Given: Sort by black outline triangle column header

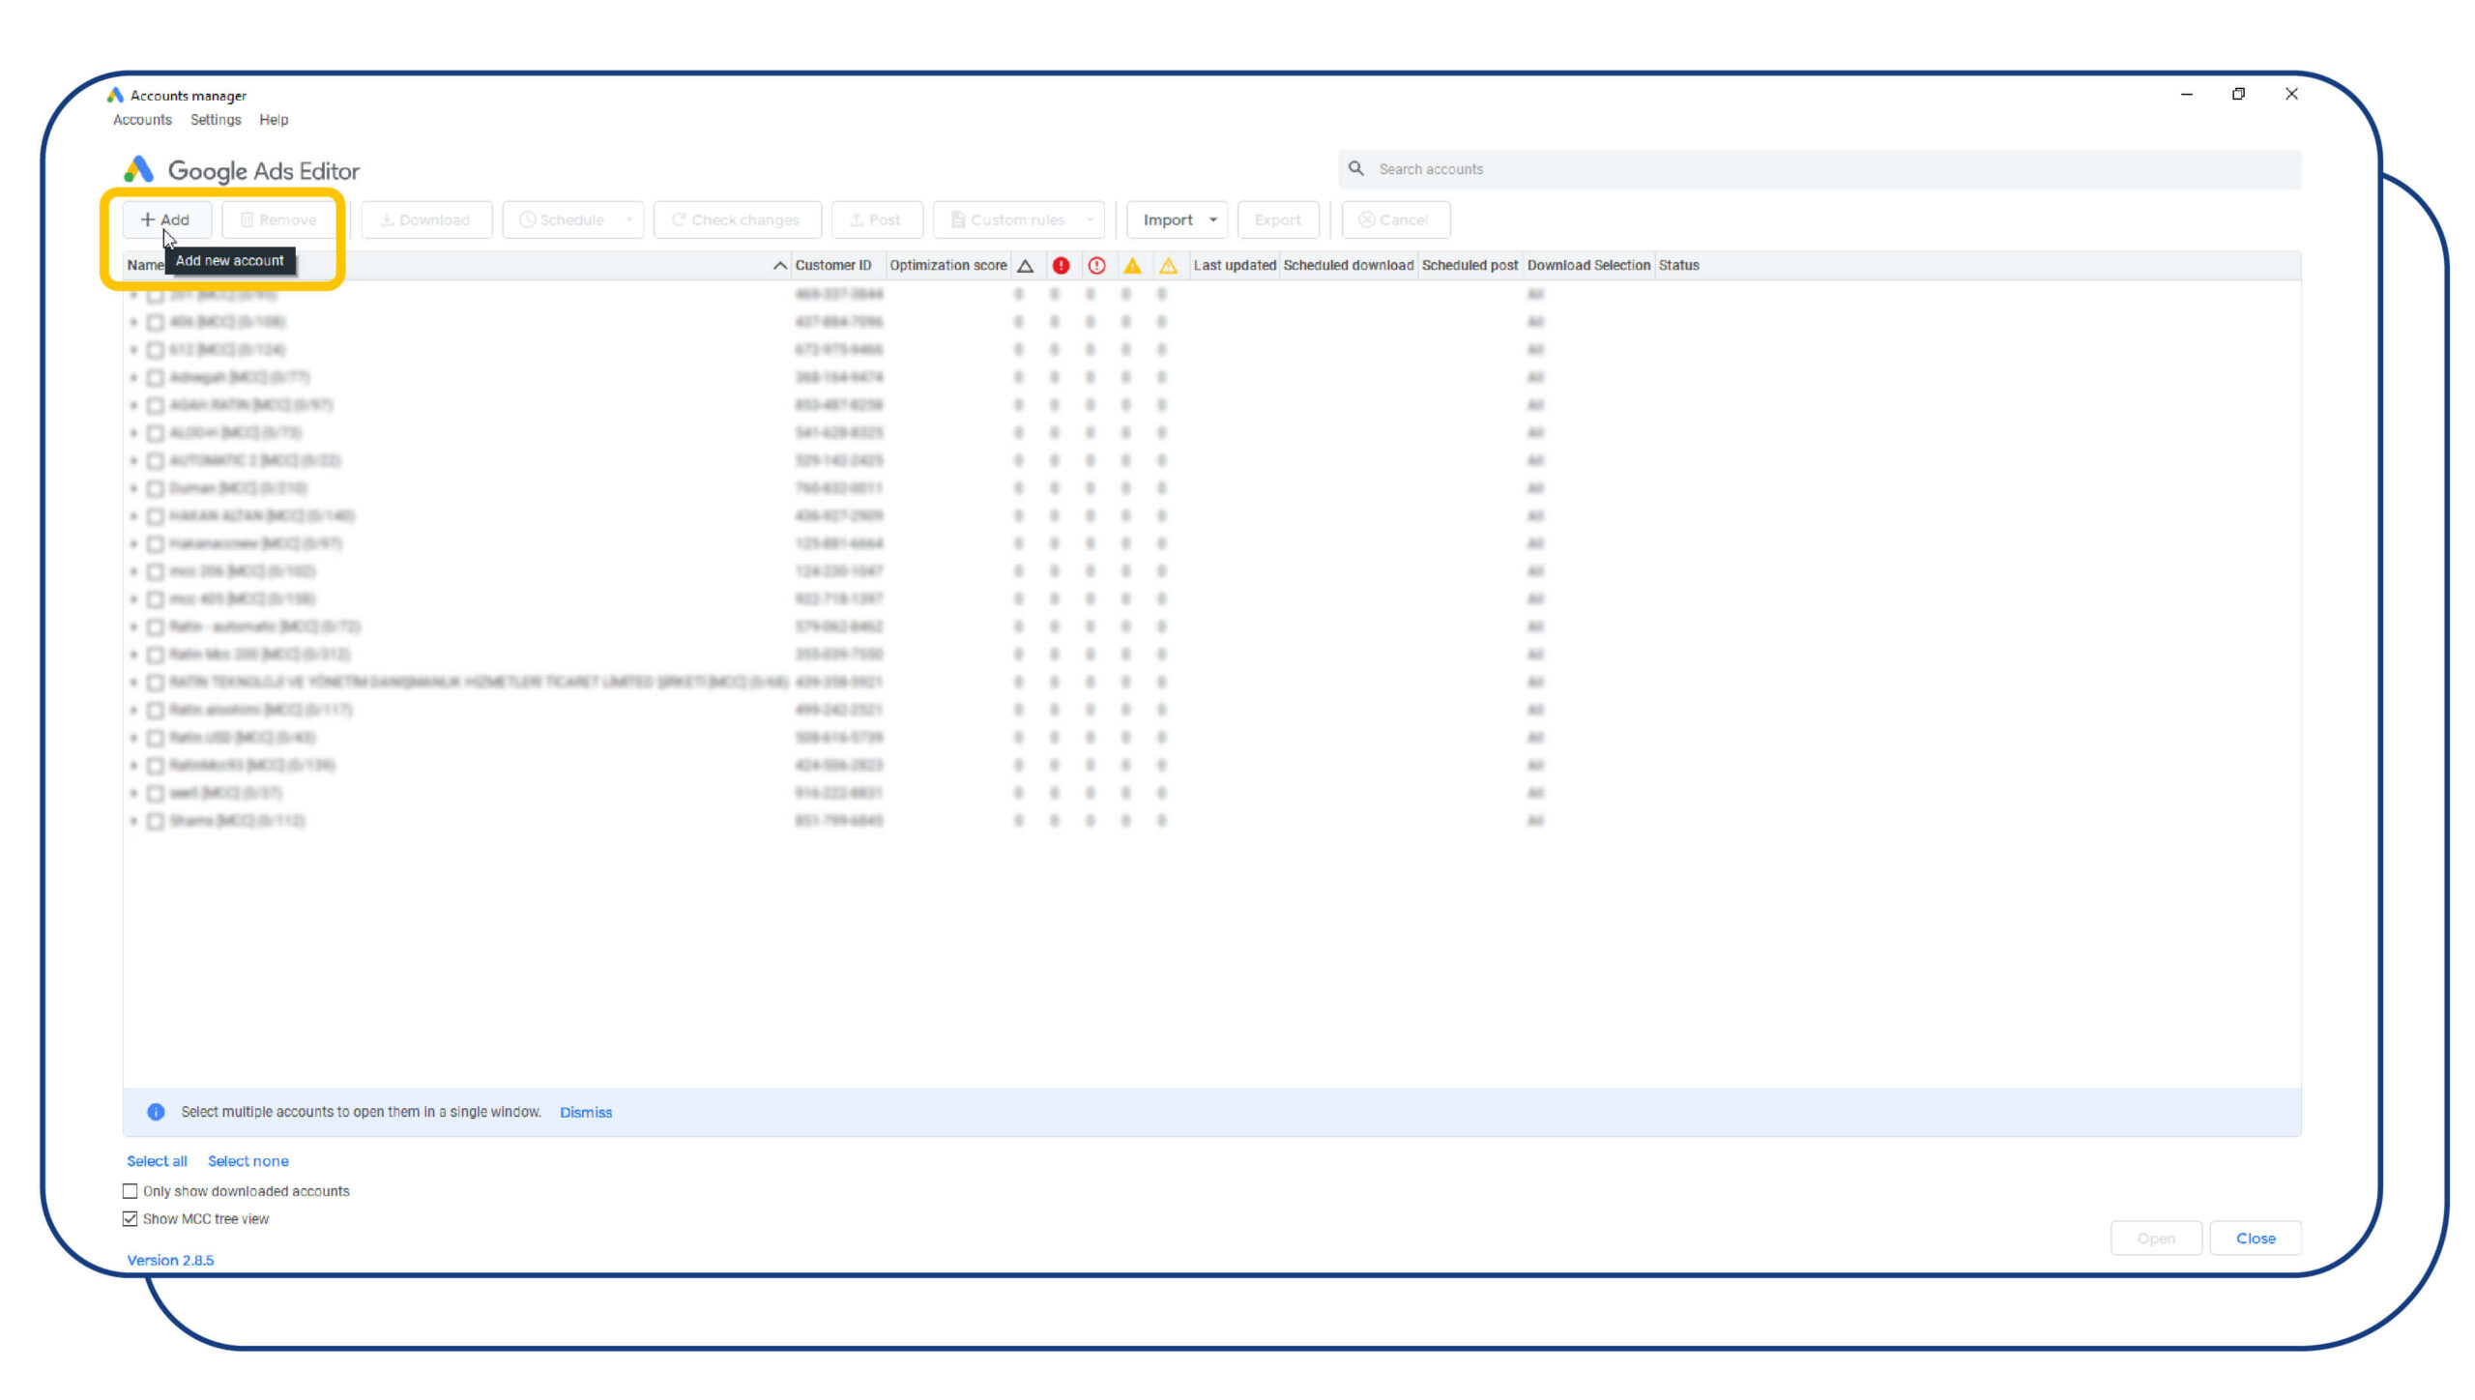Looking at the screenshot, I should click(x=1026, y=265).
